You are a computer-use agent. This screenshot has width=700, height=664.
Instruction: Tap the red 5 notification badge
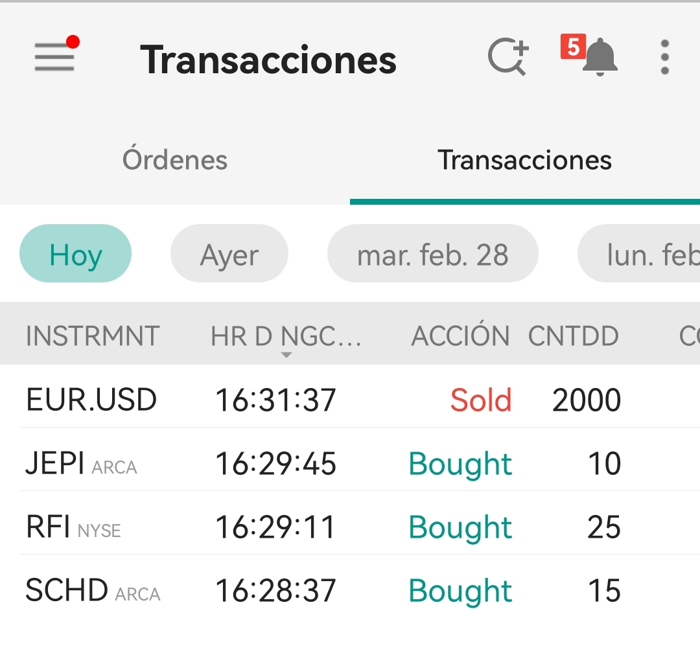[573, 47]
